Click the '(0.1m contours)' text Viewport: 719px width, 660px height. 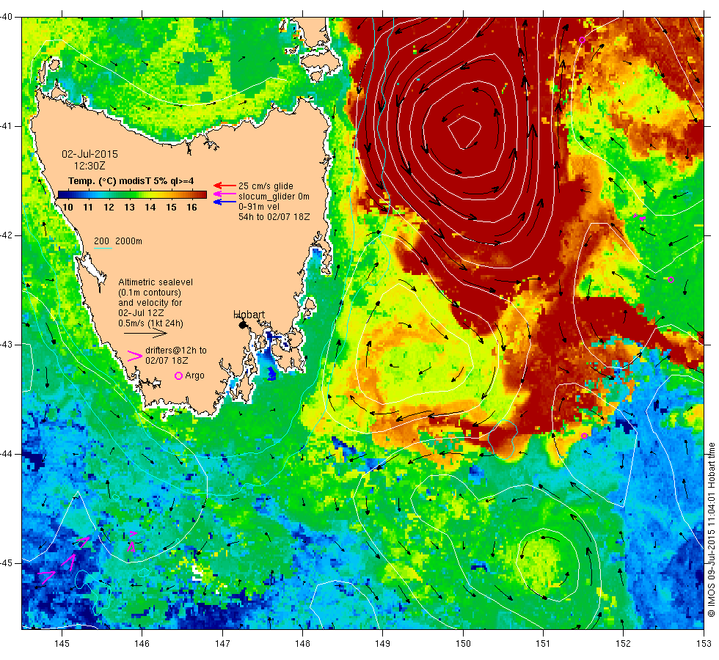150,293
